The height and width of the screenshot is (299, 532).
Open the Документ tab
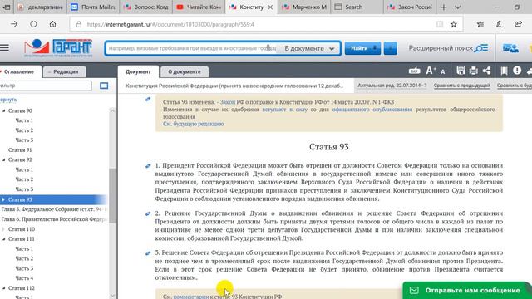click(138, 72)
